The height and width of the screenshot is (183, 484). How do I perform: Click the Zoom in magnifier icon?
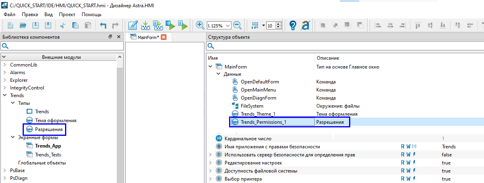click(200, 25)
